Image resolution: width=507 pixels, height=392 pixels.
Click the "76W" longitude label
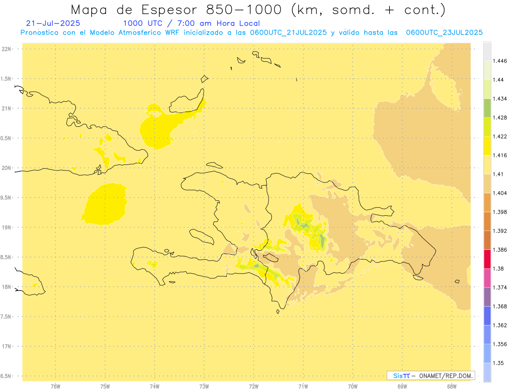click(x=55, y=386)
